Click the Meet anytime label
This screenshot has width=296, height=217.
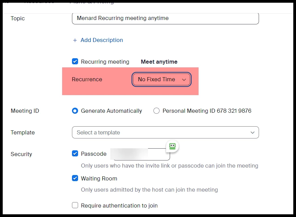pos(159,62)
